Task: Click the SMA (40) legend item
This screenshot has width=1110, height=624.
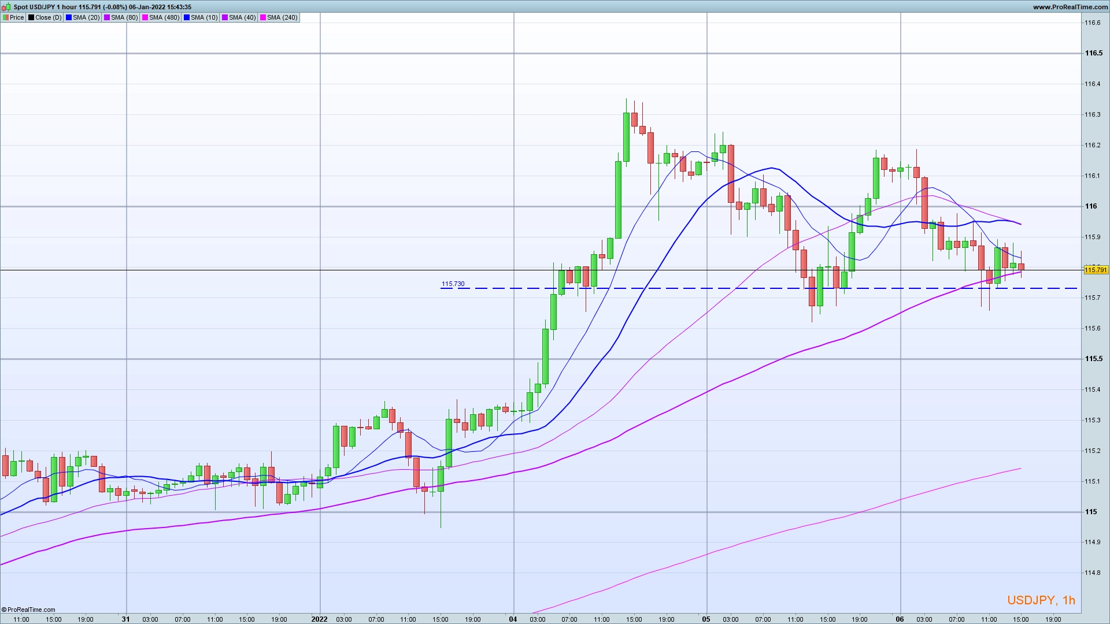Action: 239,17
